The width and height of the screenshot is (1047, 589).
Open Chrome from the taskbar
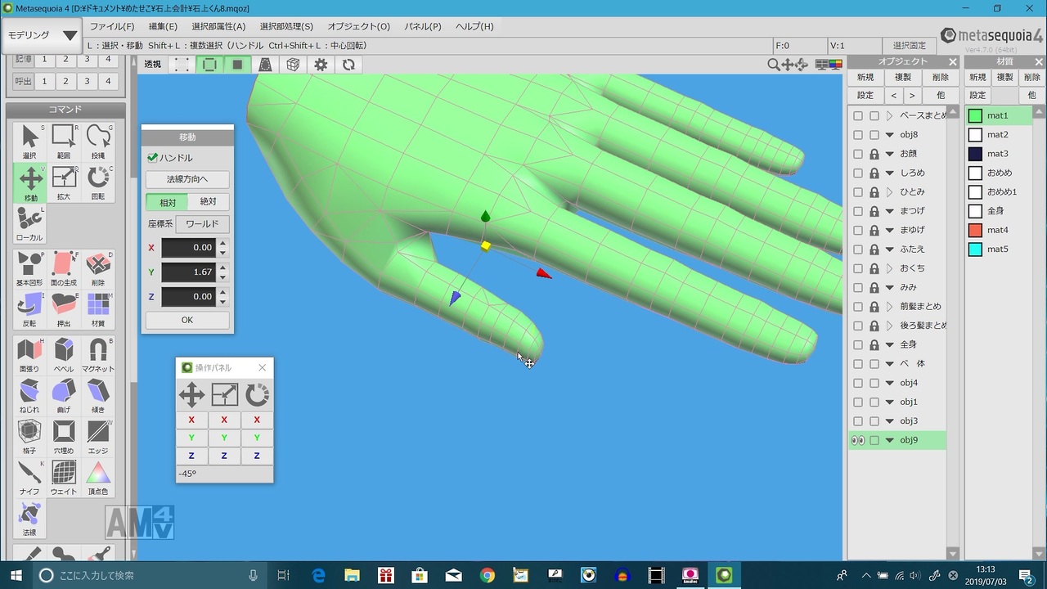488,575
